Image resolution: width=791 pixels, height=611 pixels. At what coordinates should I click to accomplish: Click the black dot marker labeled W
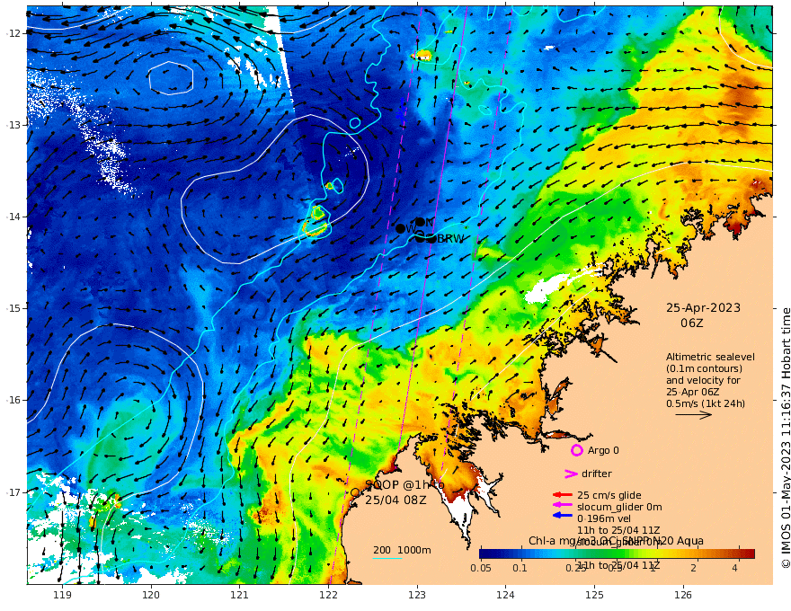coord(400,229)
